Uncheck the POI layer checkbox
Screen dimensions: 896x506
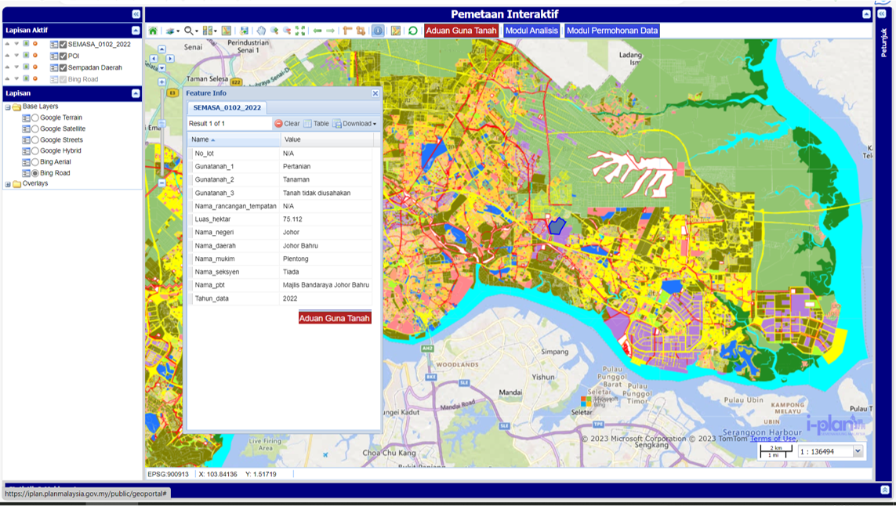(x=61, y=56)
